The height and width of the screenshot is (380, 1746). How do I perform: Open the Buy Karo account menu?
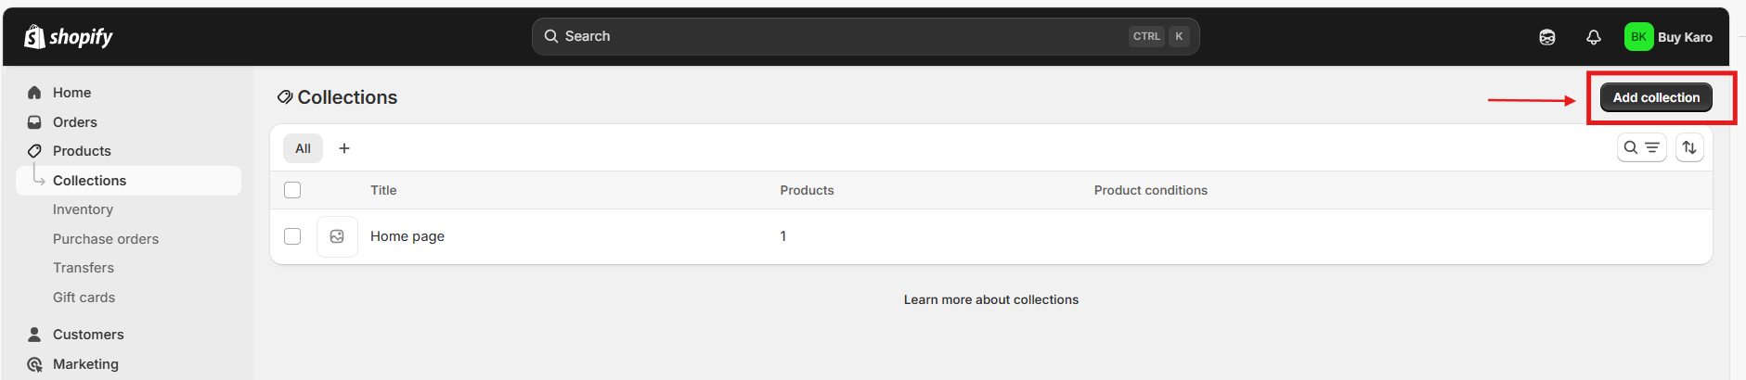[1684, 37]
